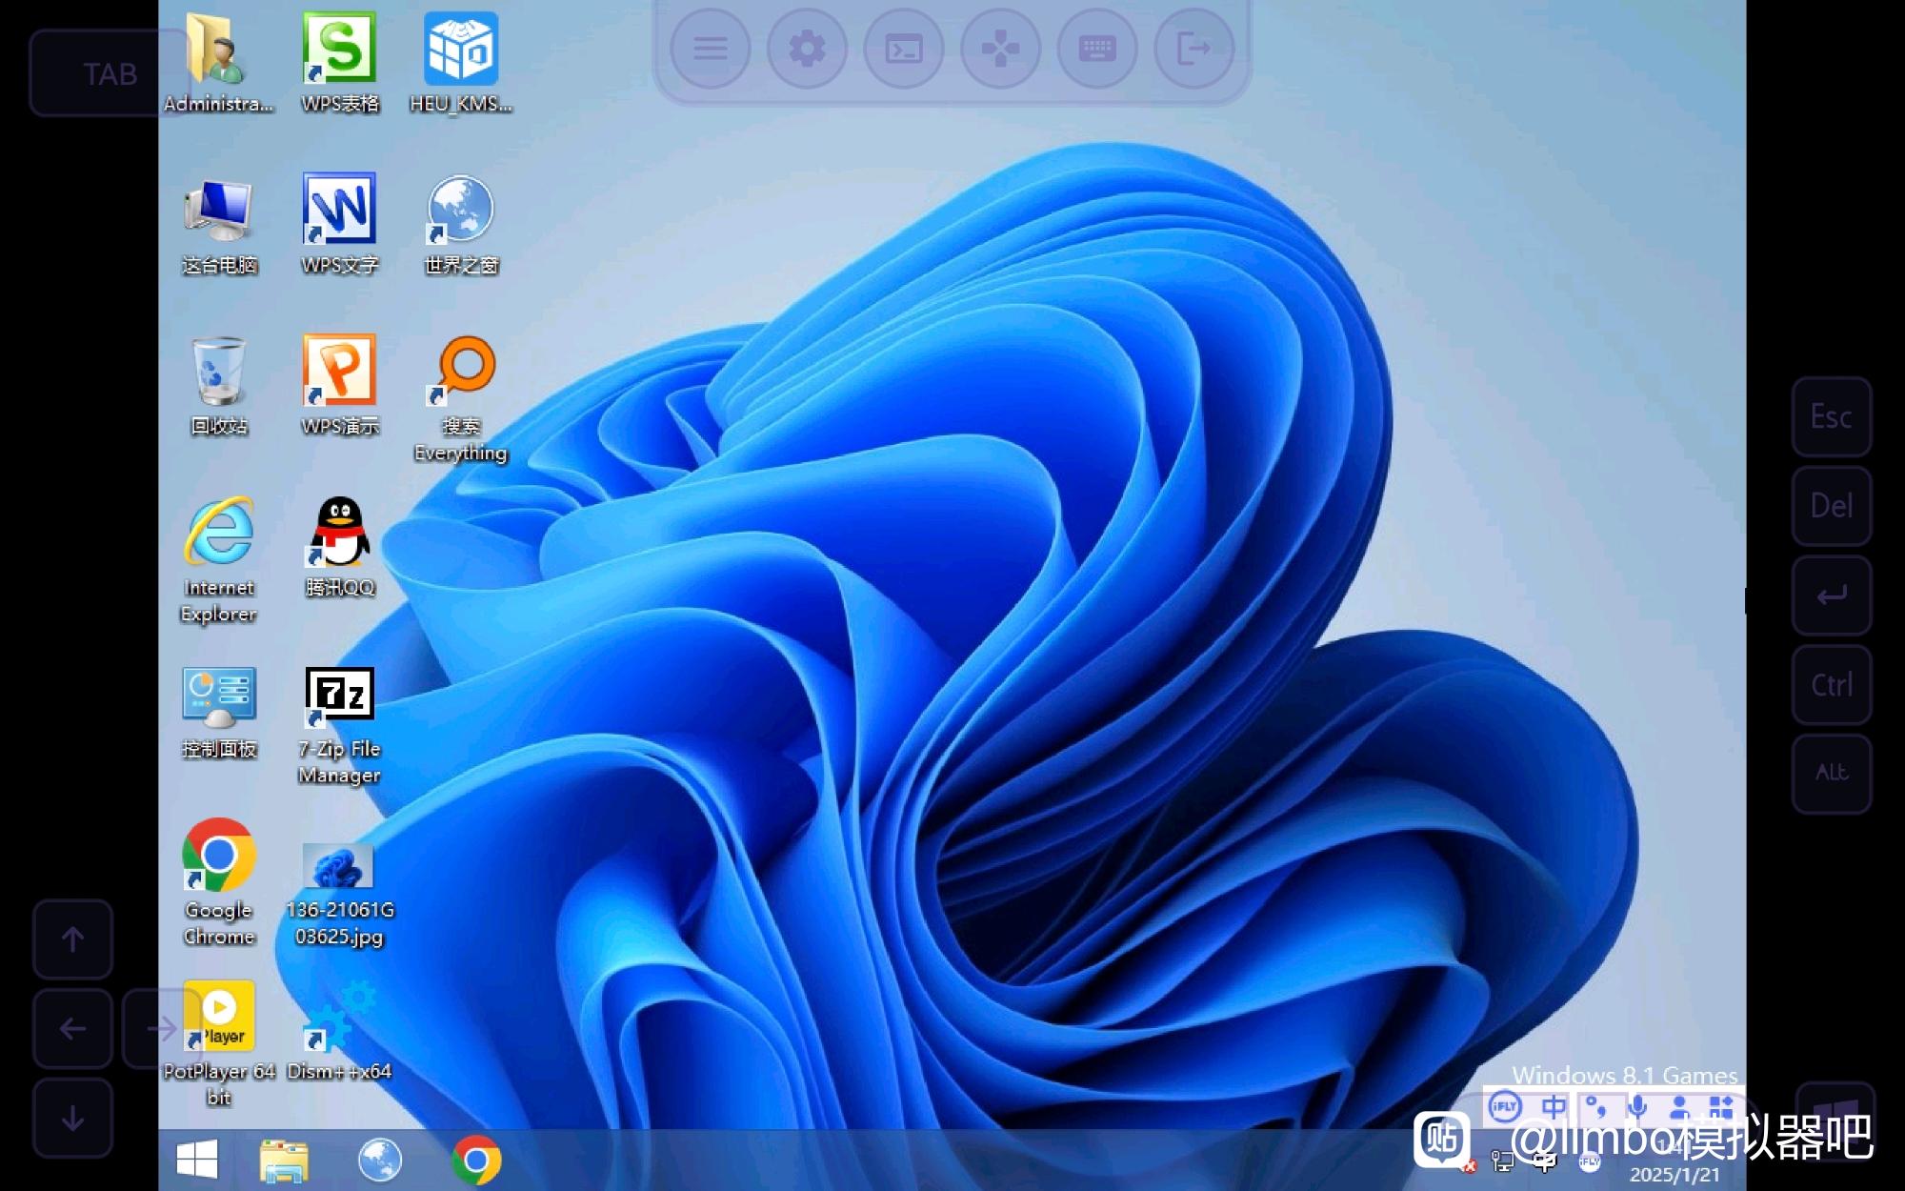The image size is (1905, 1191).
Task: Tap the Enter arrow overlay key
Action: 1832,595
